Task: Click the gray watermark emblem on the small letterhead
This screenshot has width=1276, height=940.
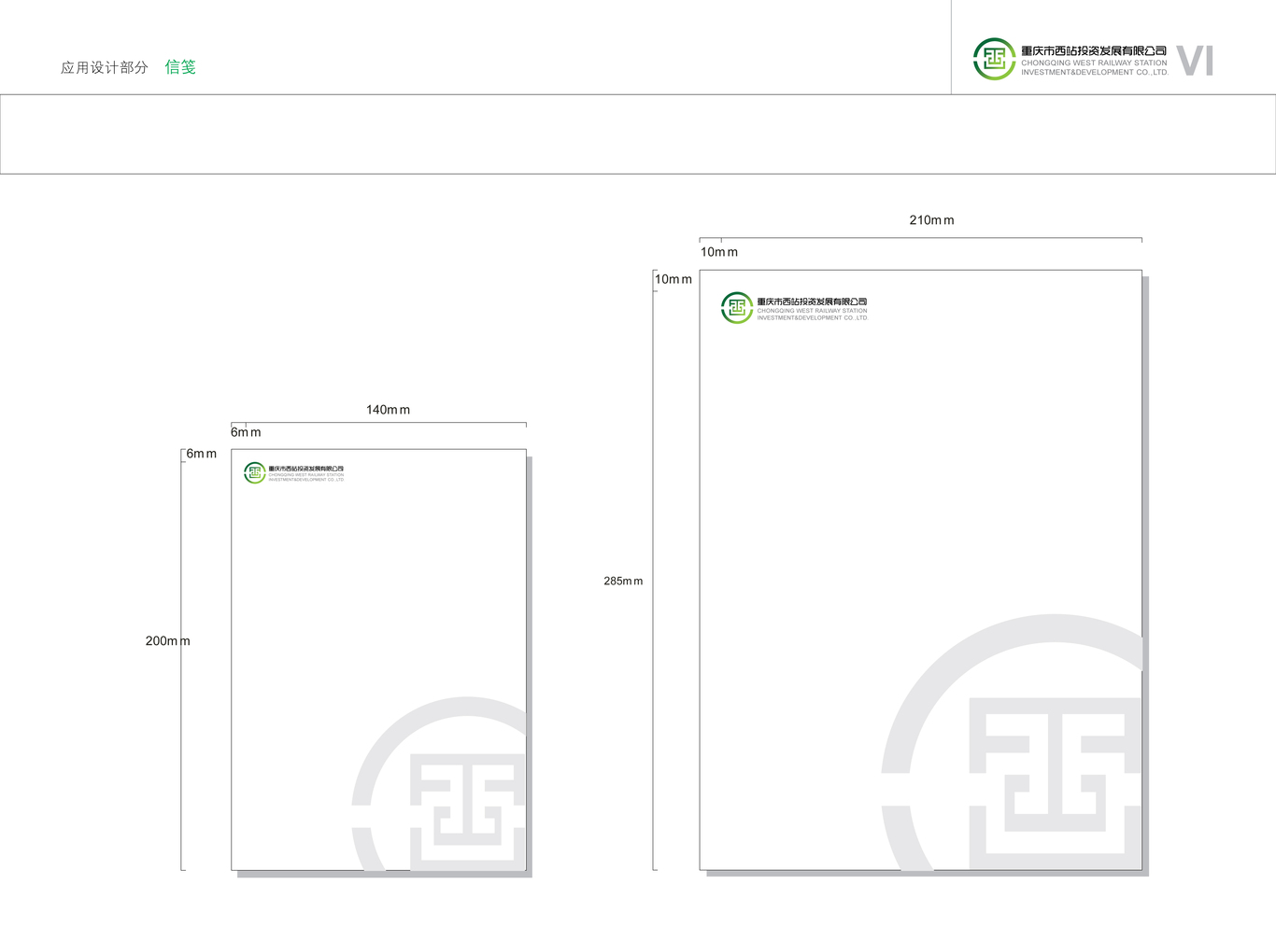Action: (x=439, y=784)
